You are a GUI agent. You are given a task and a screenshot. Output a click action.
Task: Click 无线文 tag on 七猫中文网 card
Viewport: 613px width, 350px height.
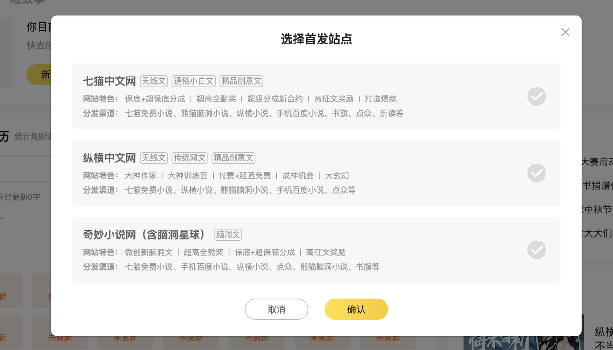coord(154,81)
